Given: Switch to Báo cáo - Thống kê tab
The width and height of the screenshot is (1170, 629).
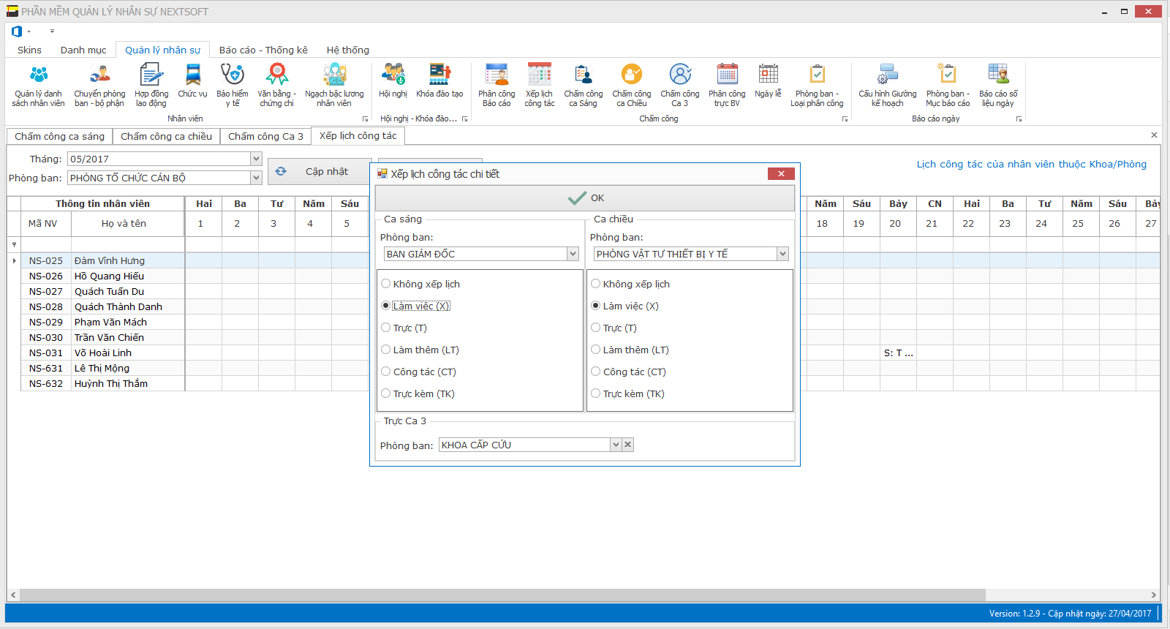Looking at the screenshot, I should tap(263, 50).
